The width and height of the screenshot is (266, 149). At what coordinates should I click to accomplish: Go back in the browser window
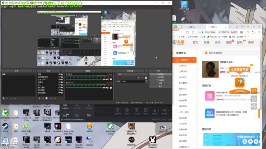[x=176, y=32]
